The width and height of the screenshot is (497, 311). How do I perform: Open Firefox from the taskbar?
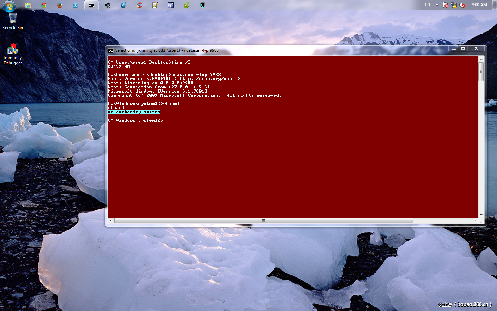tap(60, 5)
